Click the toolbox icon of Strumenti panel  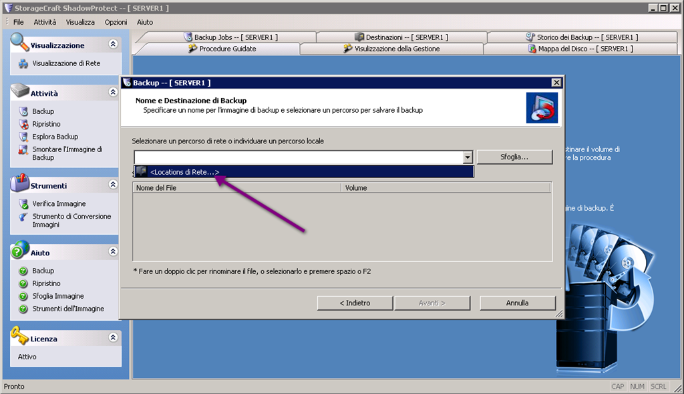pos(19,183)
